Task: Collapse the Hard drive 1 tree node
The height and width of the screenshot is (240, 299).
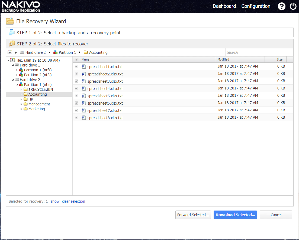Action: pos(13,65)
